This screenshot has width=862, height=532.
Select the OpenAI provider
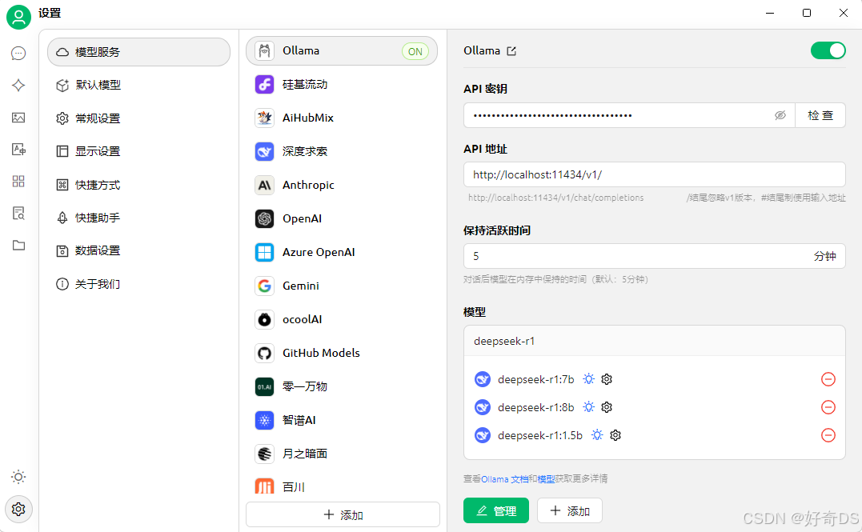click(x=342, y=218)
